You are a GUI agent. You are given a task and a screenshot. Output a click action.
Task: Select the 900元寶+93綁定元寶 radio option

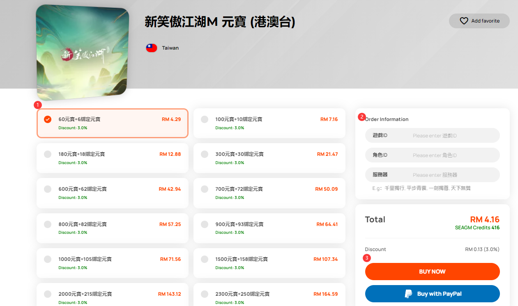[x=205, y=224]
